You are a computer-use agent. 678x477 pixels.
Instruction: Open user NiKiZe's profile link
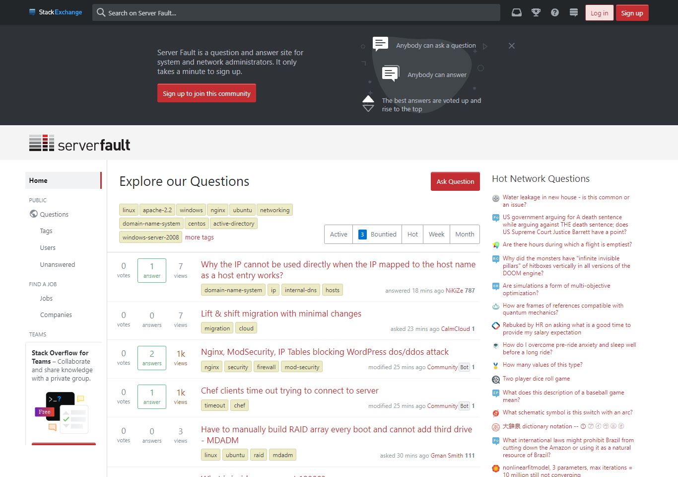point(454,291)
